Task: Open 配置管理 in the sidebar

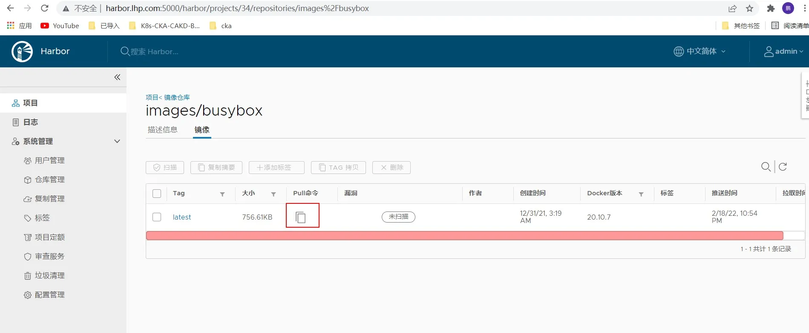Action: point(44,295)
